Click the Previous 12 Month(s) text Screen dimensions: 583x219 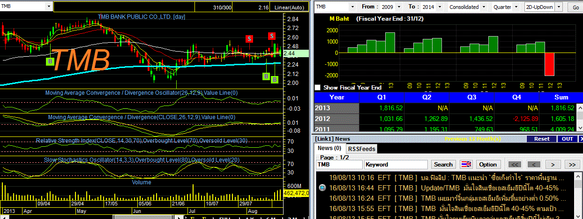473,139
